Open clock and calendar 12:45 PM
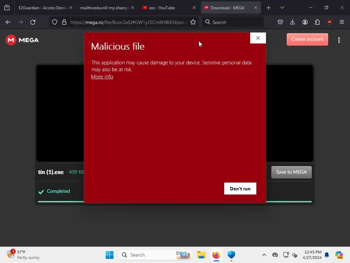 pos(312,255)
